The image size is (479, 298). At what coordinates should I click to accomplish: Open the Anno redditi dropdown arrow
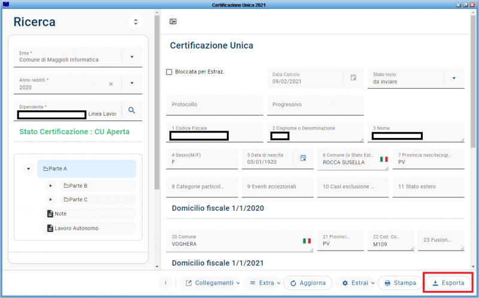[132, 83]
